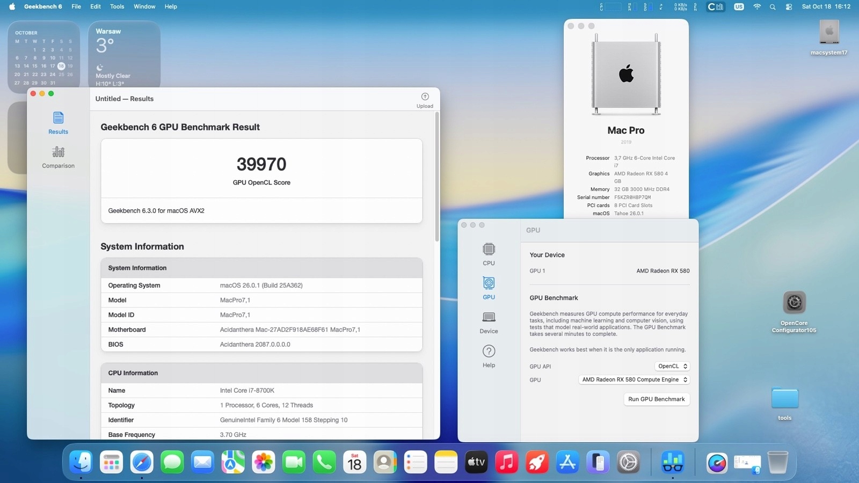Open the Comparison section in Geekbench sidebar
859x483 pixels.
click(x=58, y=157)
